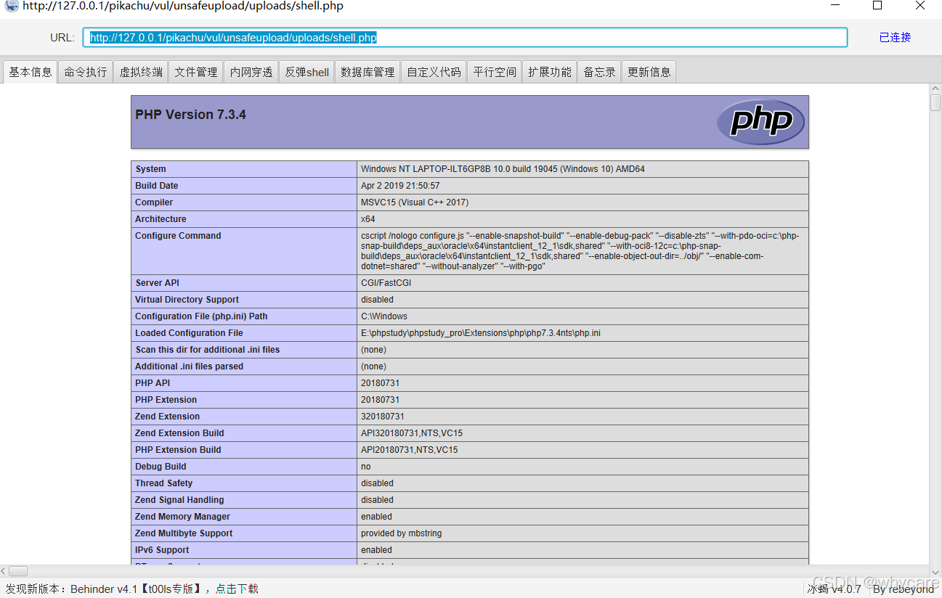The height and width of the screenshot is (598, 942).
Task: Click the 'API320180731,NTS,VC15' value
Action: 412,433
